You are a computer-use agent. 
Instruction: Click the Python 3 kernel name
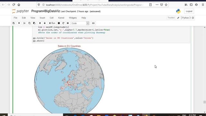click(x=186, y=18)
